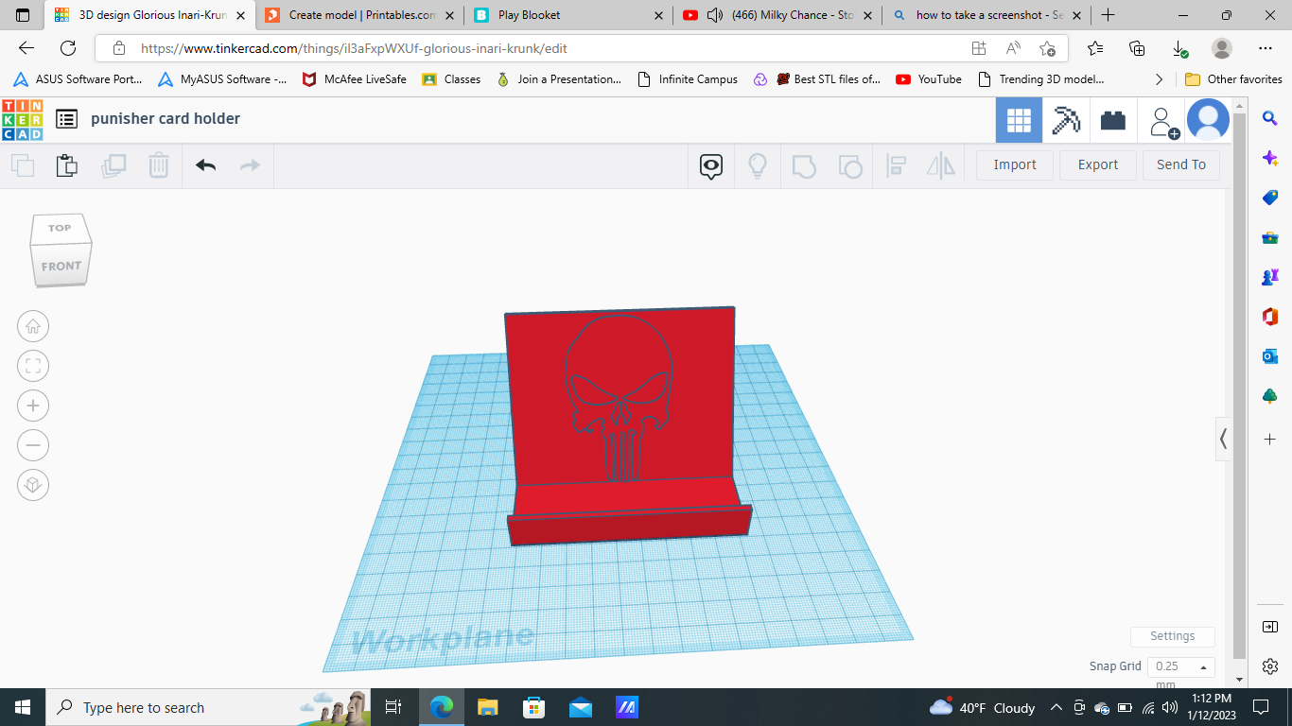Click the Export button
The image size is (1292, 726).
pyautogui.click(x=1098, y=164)
